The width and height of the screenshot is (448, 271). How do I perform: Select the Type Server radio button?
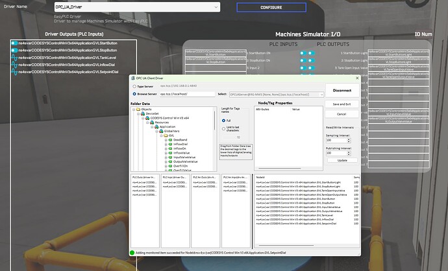coord(134,86)
